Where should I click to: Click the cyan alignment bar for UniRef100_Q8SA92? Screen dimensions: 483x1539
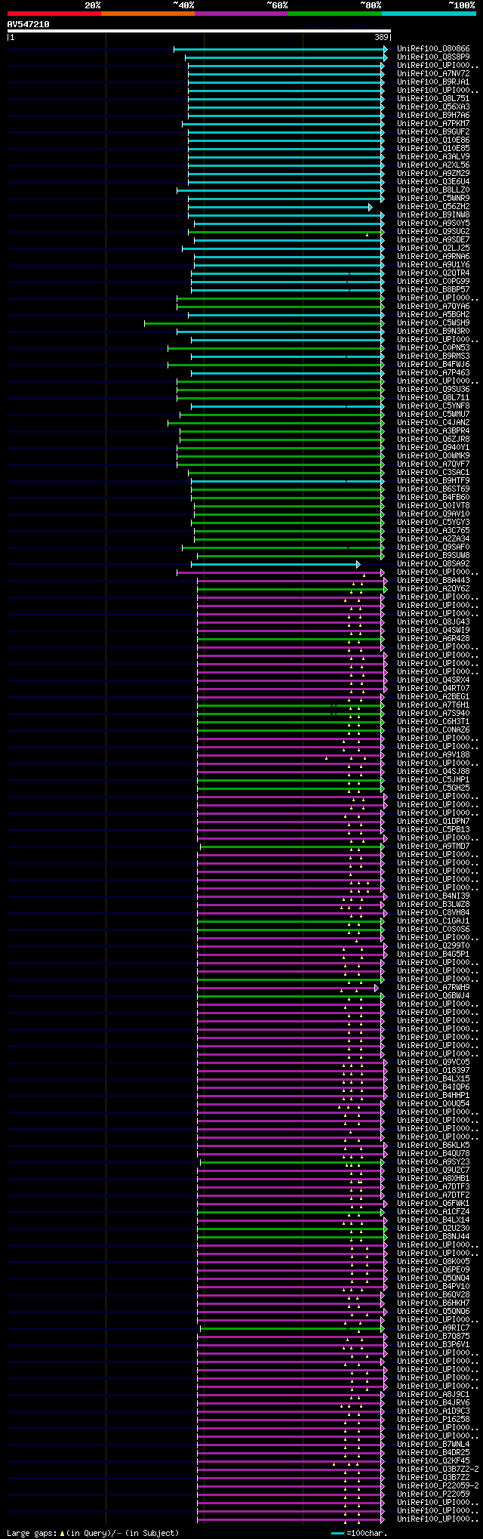tap(275, 564)
